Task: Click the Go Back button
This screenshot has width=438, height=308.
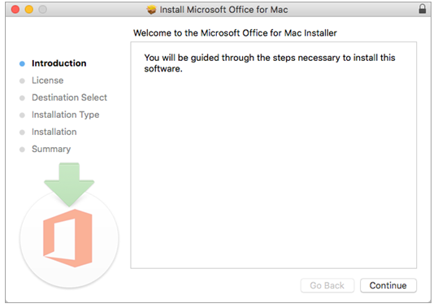Action: 327,285
